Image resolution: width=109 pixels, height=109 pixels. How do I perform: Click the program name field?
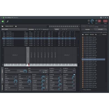point(48,29)
